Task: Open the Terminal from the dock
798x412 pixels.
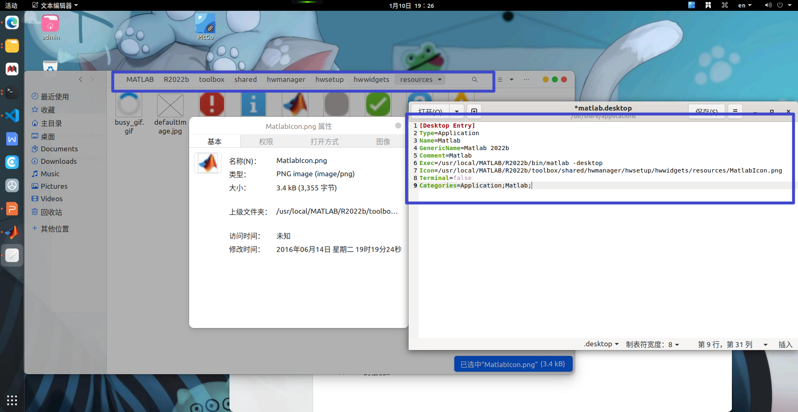Action: point(12,91)
